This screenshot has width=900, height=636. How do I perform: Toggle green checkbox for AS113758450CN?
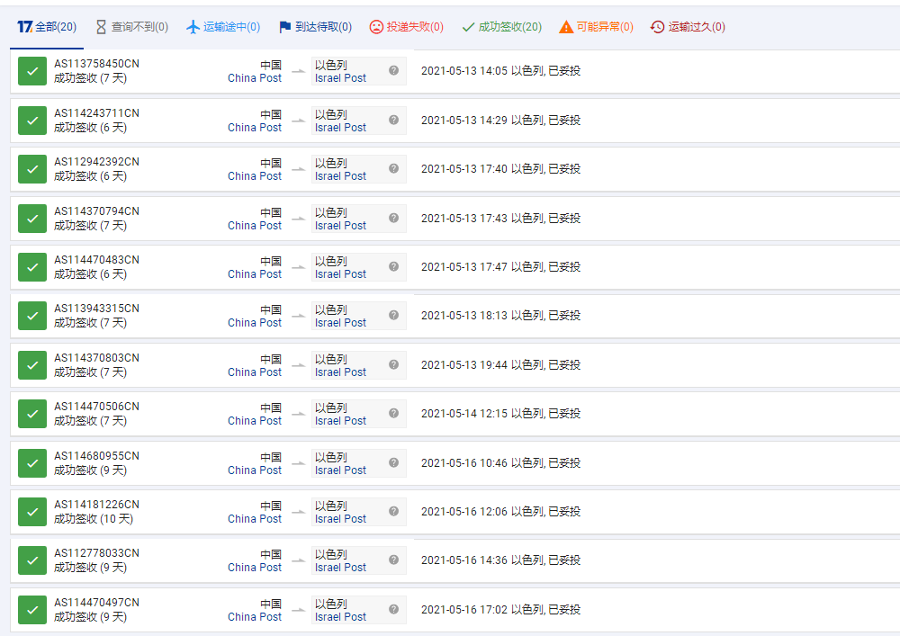(32, 71)
